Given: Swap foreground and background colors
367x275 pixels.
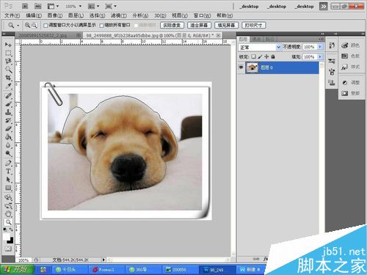Looking at the screenshot, I should (x=11, y=230).
